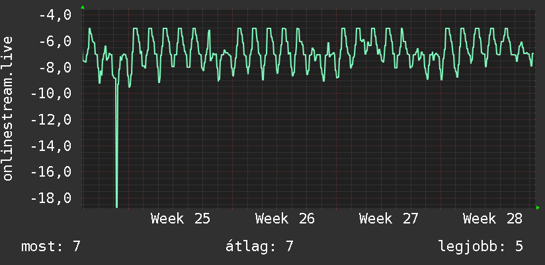Click the -12,0 Y-axis label
The image size is (545, 265).
[x=52, y=120]
